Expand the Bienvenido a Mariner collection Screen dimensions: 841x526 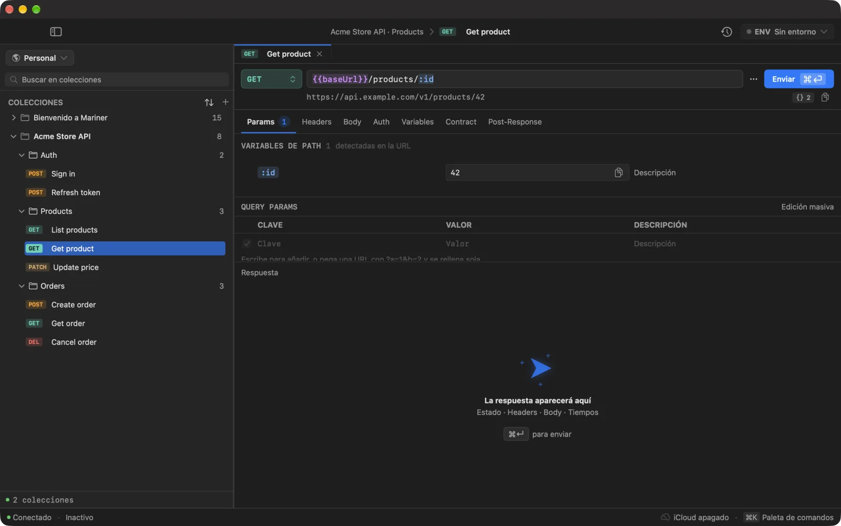pos(14,118)
